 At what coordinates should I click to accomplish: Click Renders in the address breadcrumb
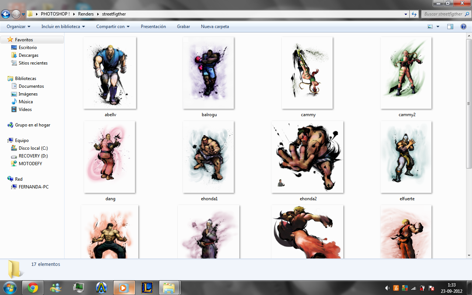click(x=86, y=14)
